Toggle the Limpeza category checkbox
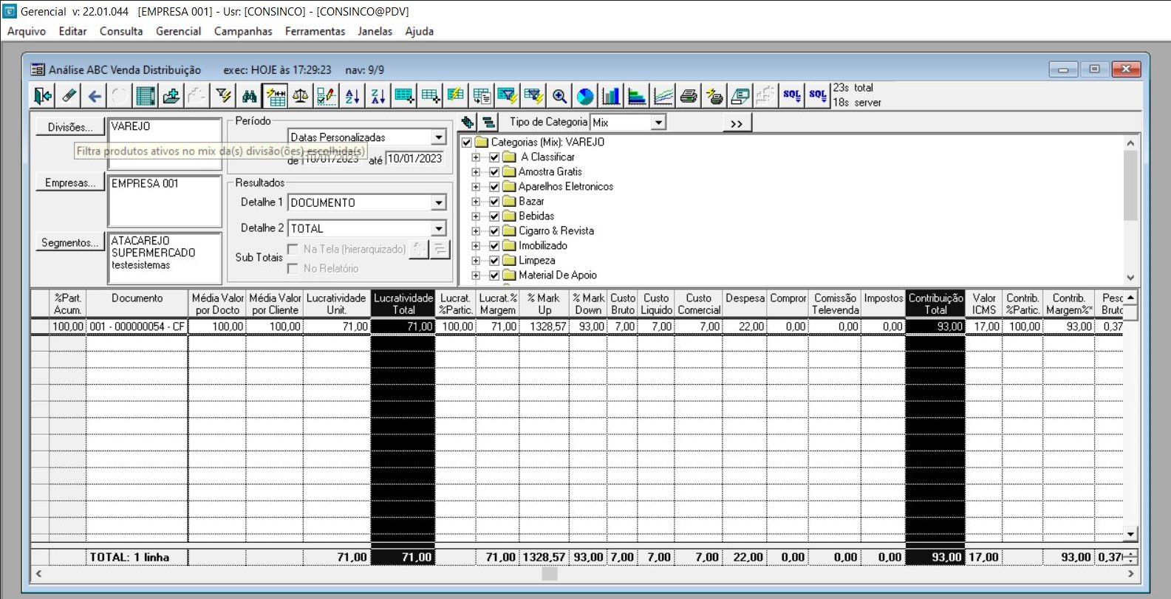The height and width of the screenshot is (599, 1171). point(494,261)
